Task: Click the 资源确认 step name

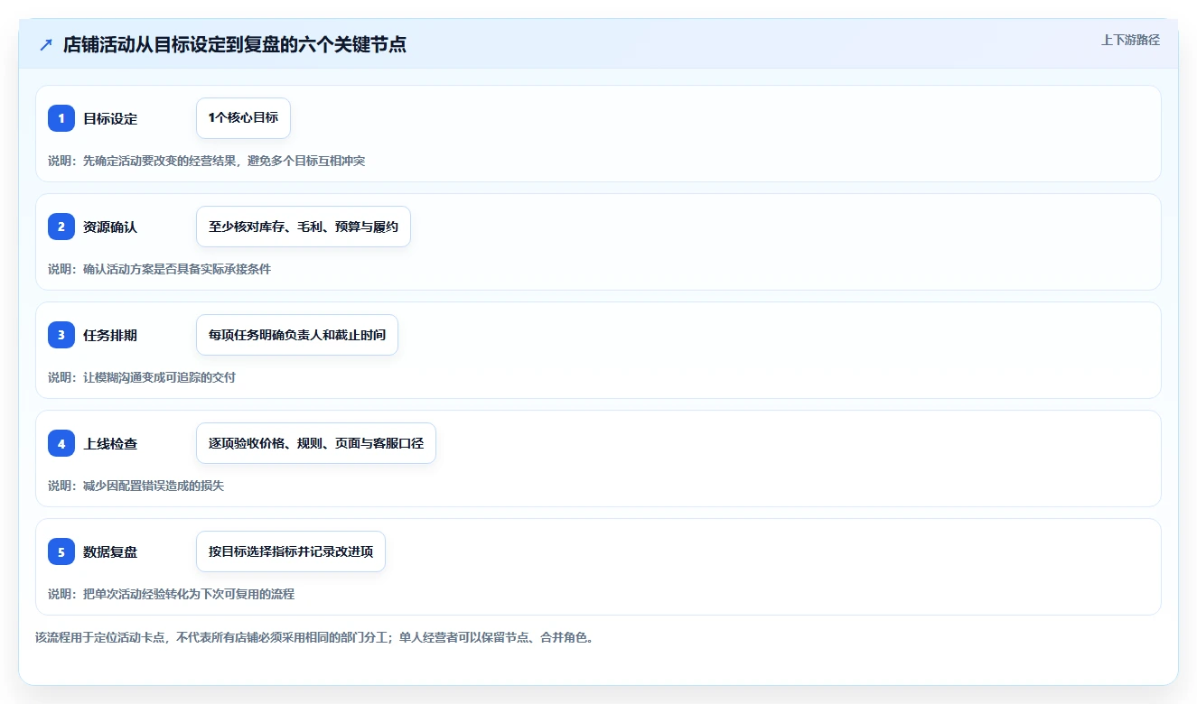Action: click(110, 227)
